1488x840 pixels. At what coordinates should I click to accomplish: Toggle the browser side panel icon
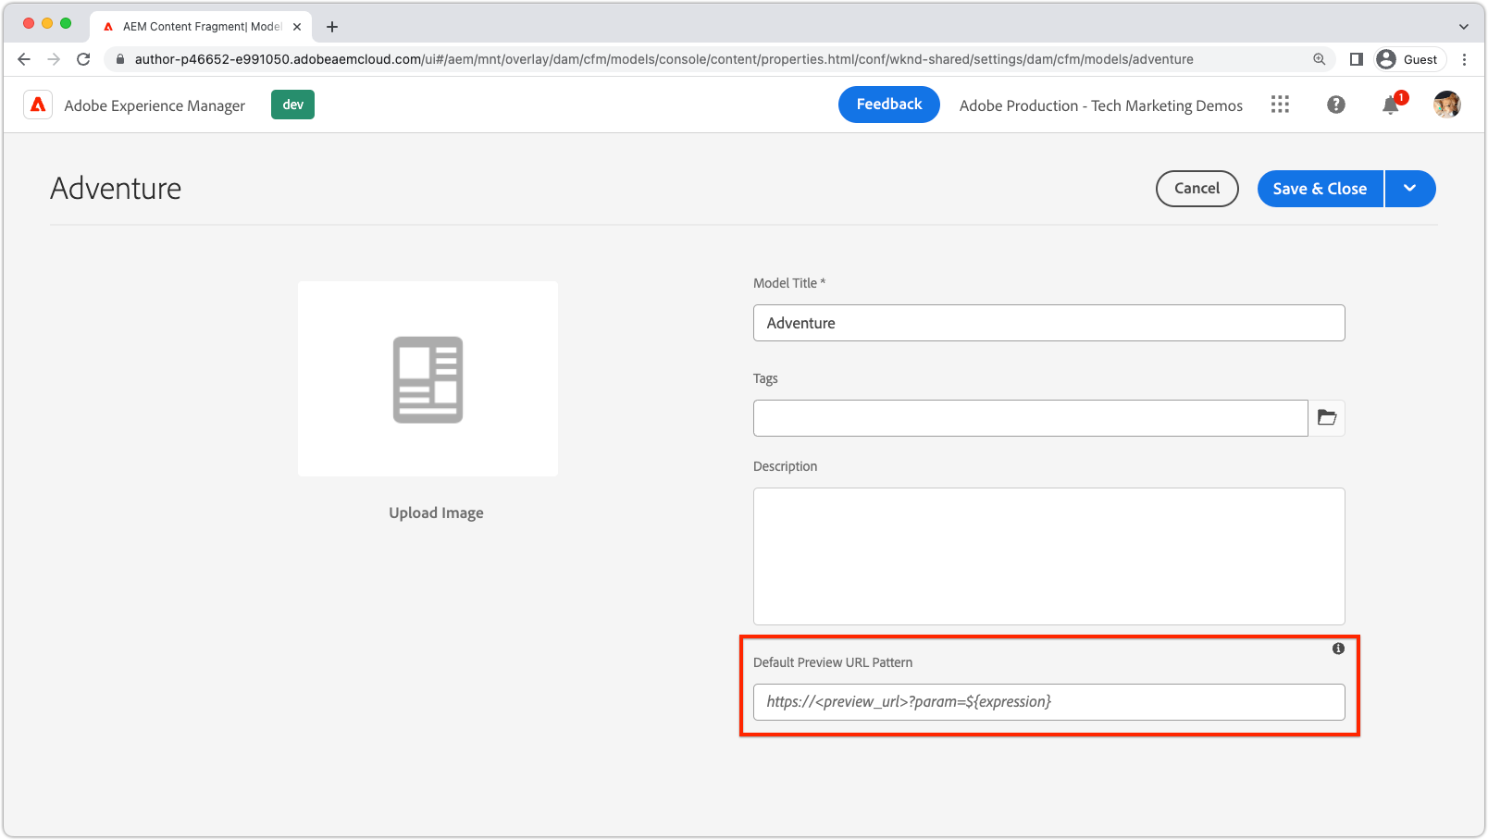coord(1357,59)
